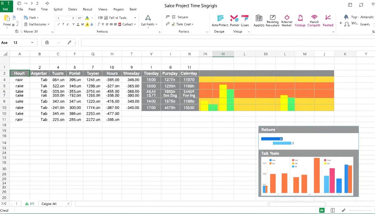Click the pen icon in formula bar

pyautogui.click(x=69, y=42)
